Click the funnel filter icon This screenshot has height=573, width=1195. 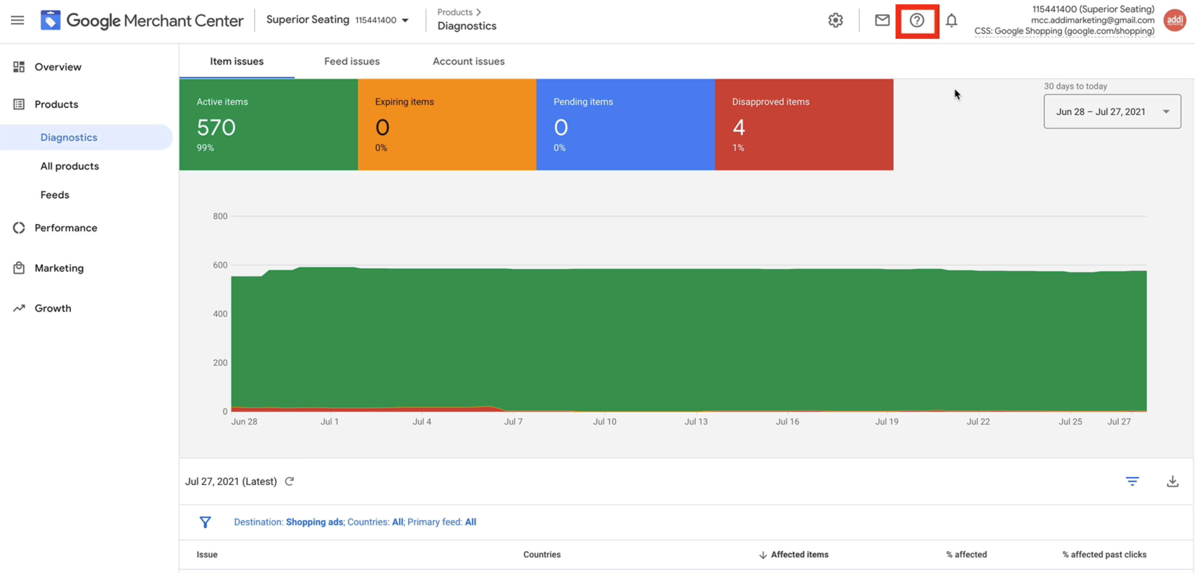click(x=205, y=522)
